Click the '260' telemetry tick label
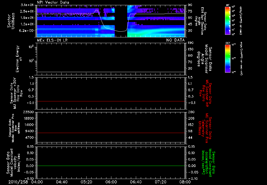 click(x=191, y=112)
